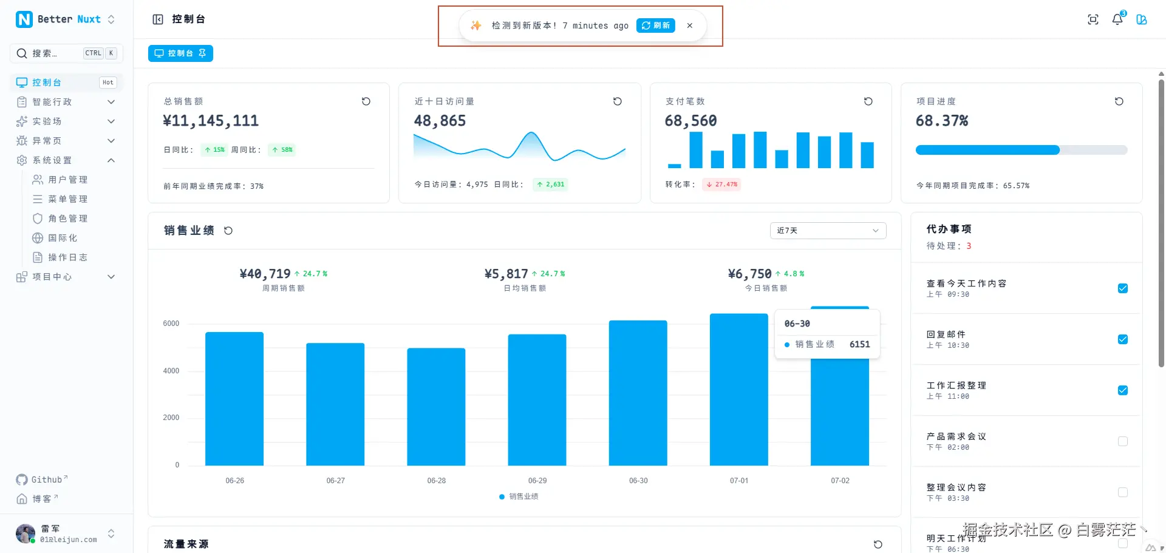Click the 博客 home icon

22,499
